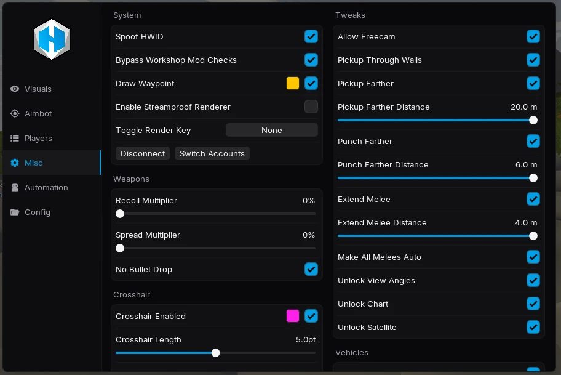The height and width of the screenshot is (375, 561).
Task: Uncheck the Extend Melee checkbox
Action: (x=533, y=199)
